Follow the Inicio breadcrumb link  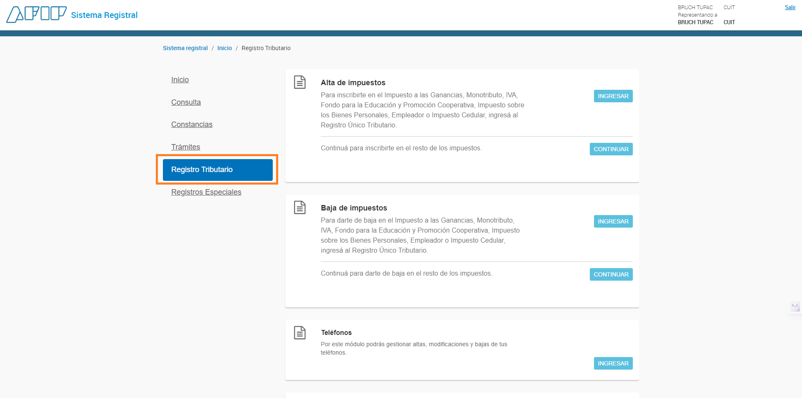tap(224, 48)
